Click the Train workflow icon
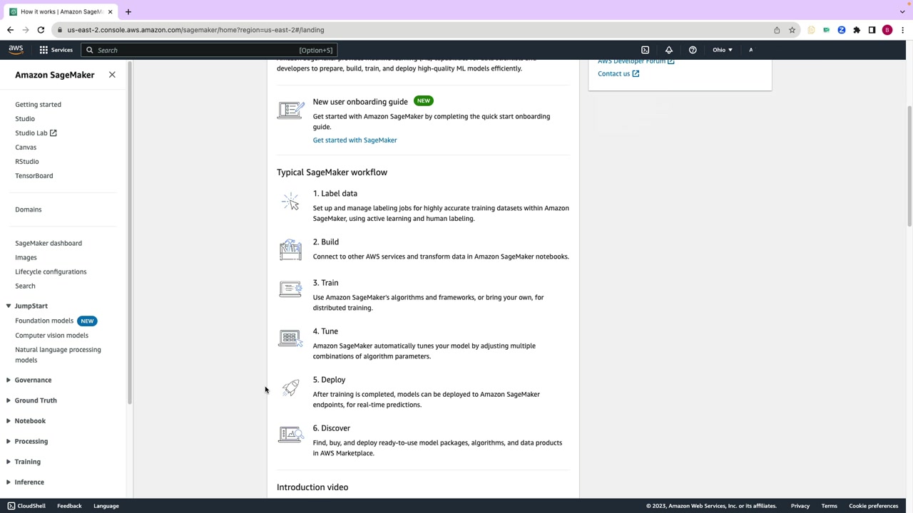Image resolution: width=913 pixels, height=513 pixels. 290,289
